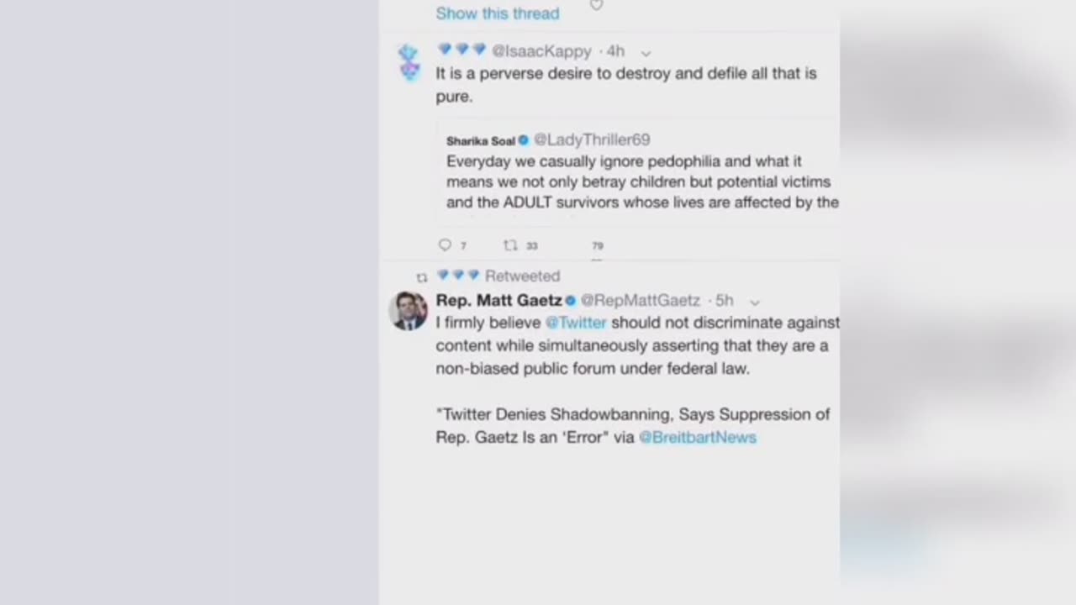Open the Show this thread link
Image resolution: width=1076 pixels, height=605 pixels.
(x=497, y=13)
